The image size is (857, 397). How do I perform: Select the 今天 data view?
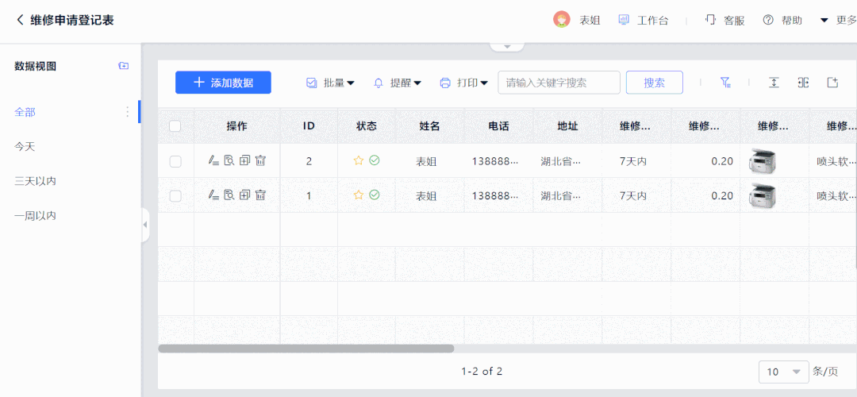point(25,147)
